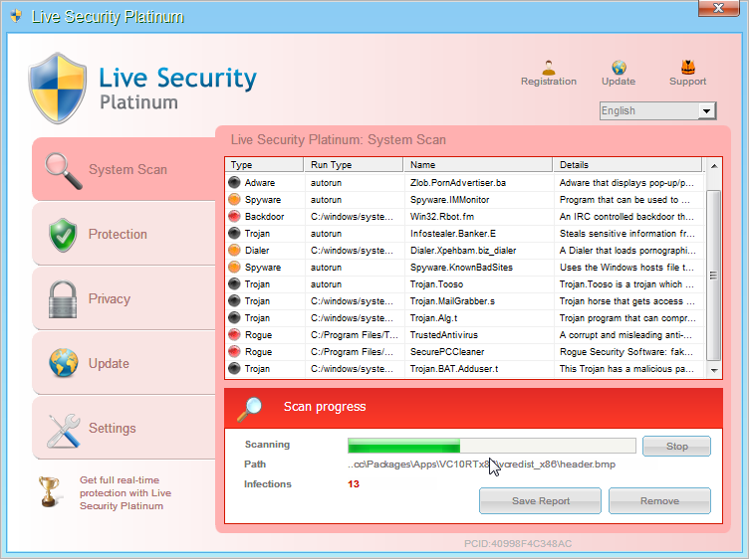Click the PCID:40998F4C348AC text
Image resolution: width=749 pixels, height=559 pixels.
pyautogui.click(x=518, y=544)
